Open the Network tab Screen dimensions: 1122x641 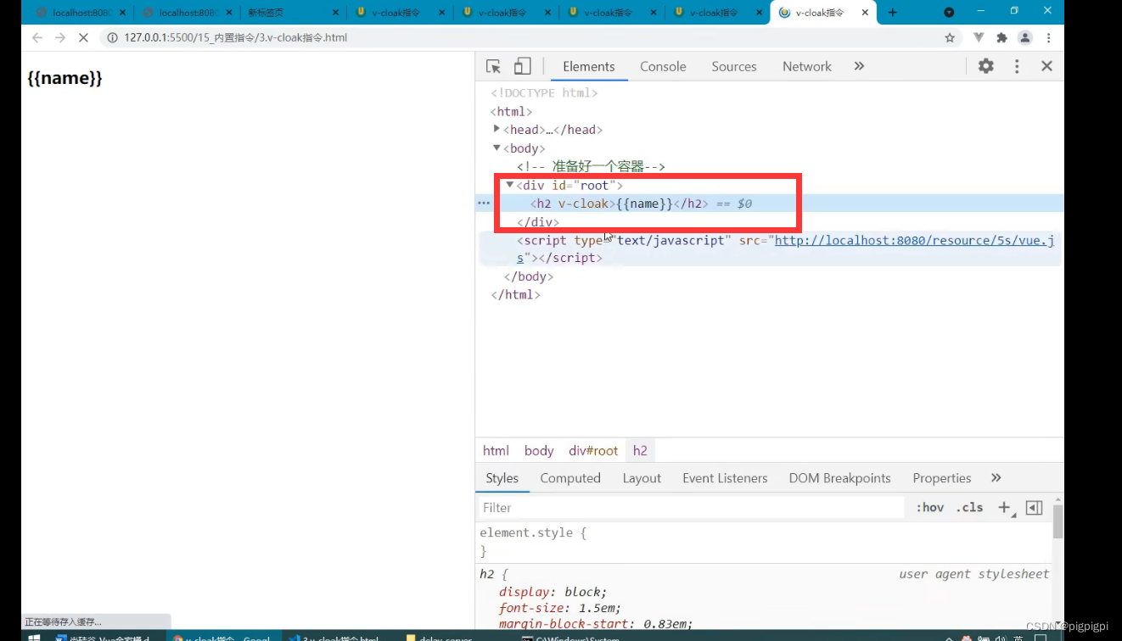click(x=807, y=66)
